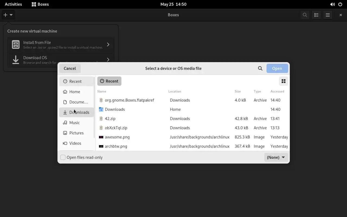
Task: Go to Music in the sidebar
Action: 76,123
